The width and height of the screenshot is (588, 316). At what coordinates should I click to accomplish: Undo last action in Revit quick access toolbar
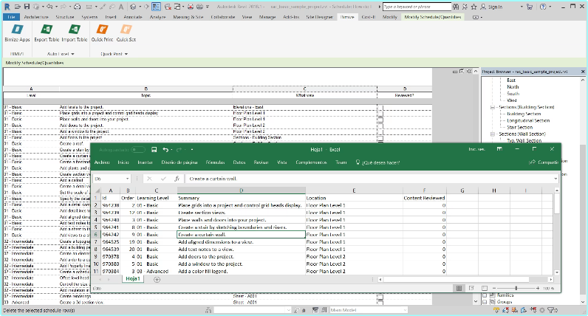(x=49, y=7)
